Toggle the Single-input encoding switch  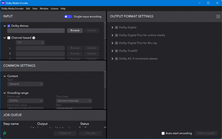point(68,17)
